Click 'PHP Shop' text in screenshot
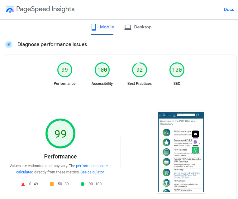The height and width of the screenshot is (199, 238). [178, 170]
